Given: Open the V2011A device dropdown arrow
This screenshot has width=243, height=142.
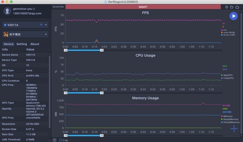Looking at the screenshot, I should tap(46, 25).
